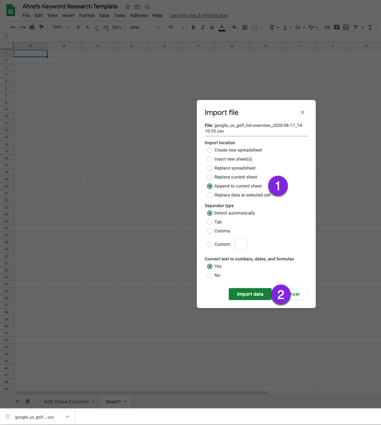The image size is (381, 425).
Task: Open Add These Columns tab arrow
Action: click(x=93, y=402)
